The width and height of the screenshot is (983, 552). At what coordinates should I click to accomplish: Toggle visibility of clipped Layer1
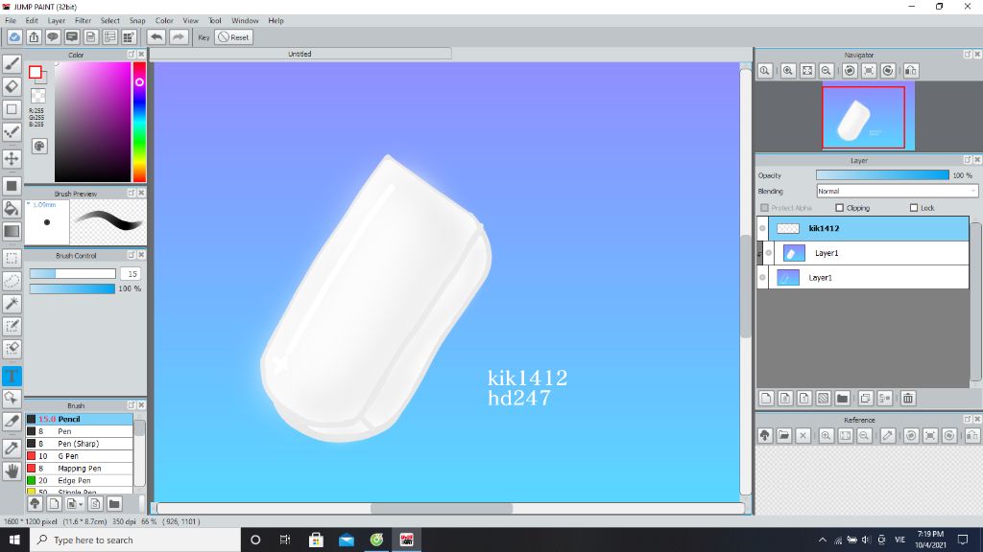[x=769, y=253]
